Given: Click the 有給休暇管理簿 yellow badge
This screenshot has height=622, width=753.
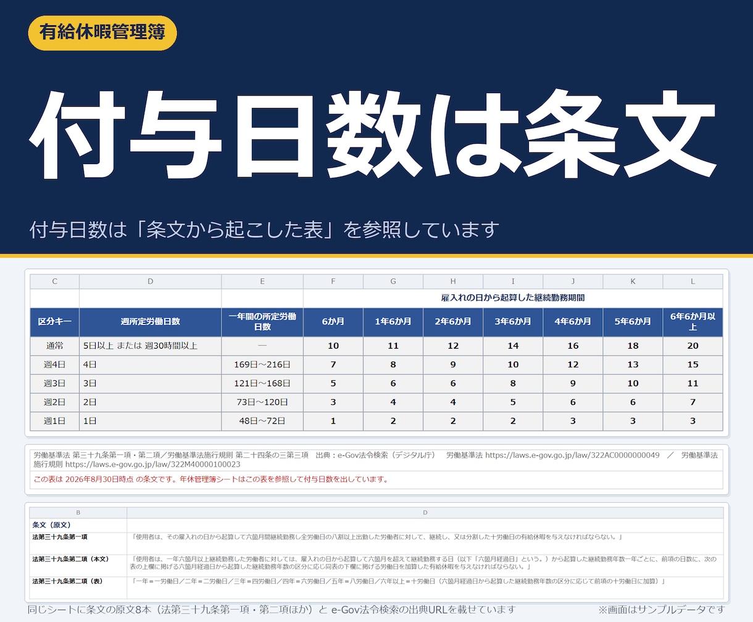Looking at the screenshot, I should [x=102, y=33].
